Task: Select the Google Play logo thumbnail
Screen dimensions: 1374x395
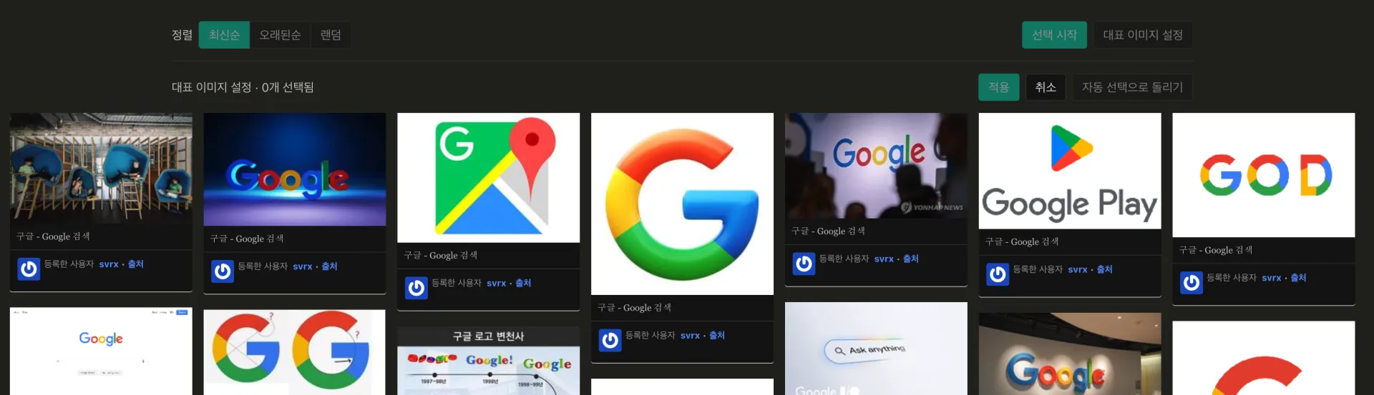Action: pos(1070,171)
